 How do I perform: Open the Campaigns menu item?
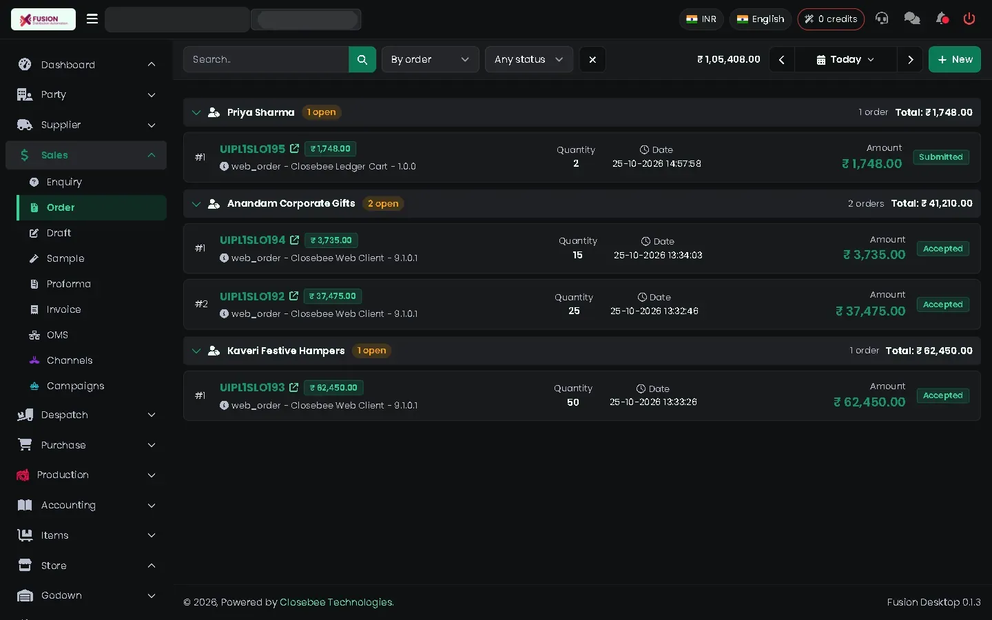[x=92, y=386]
